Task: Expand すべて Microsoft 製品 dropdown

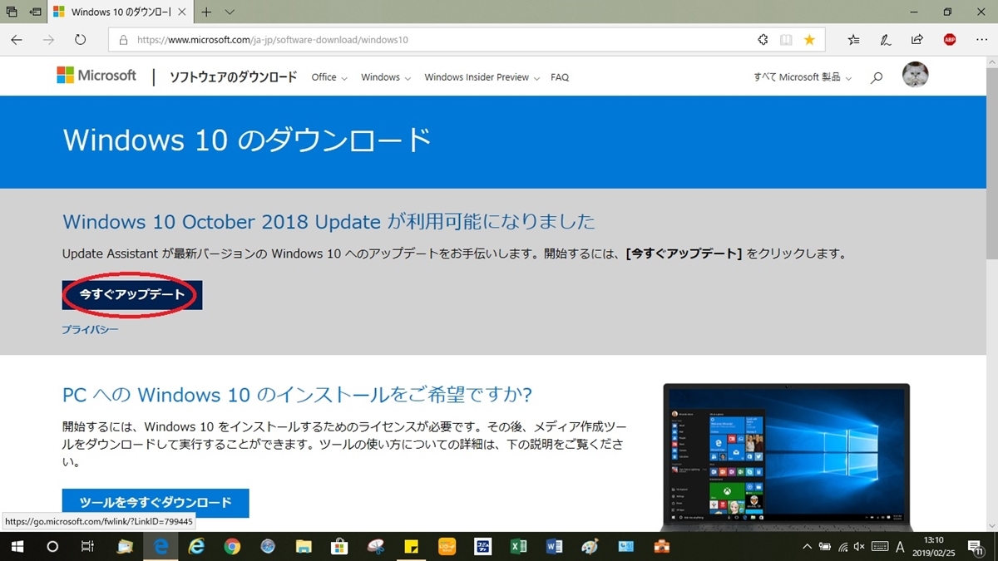Action: (x=803, y=77)
